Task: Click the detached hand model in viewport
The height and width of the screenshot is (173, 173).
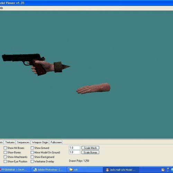Action: click(93, 88)
